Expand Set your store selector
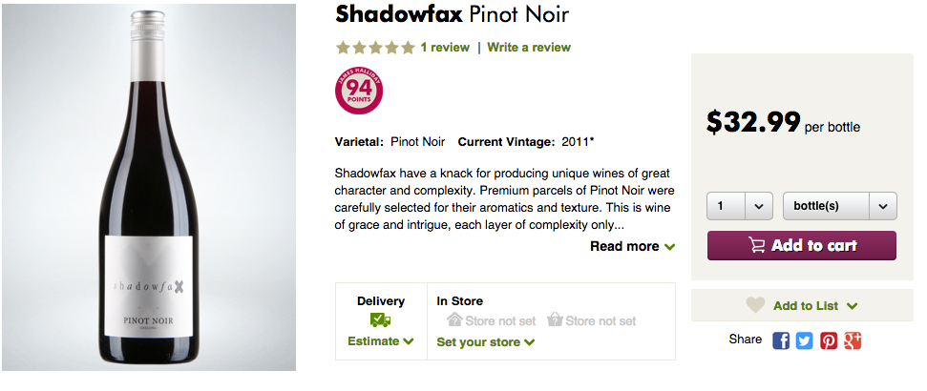Viewport: 927px width, 391px height. click(x=486, y=342)
